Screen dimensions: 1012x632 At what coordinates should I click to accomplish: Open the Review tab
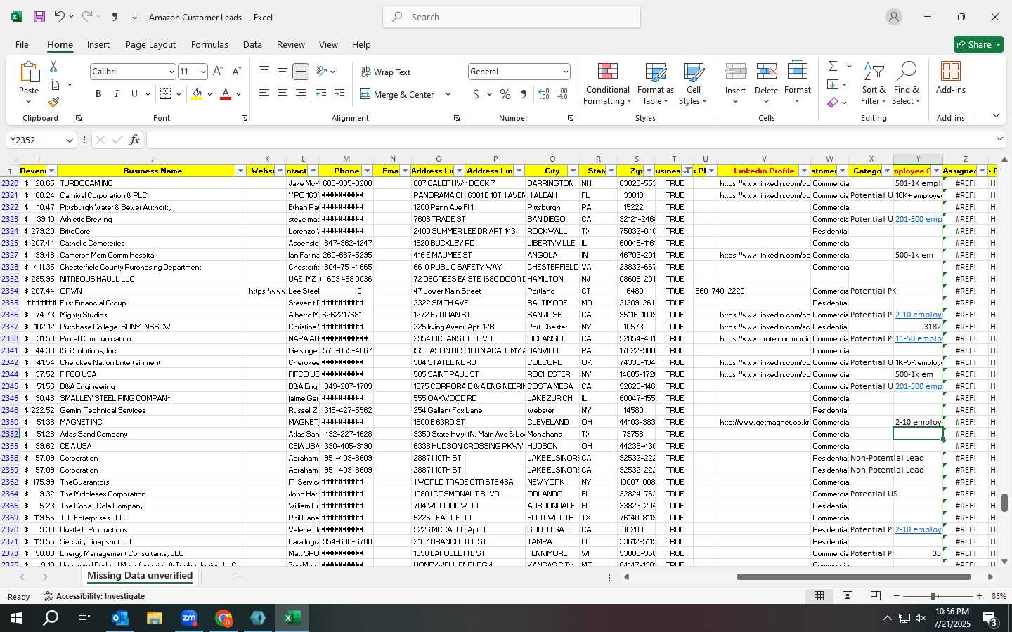click(291, 44)
